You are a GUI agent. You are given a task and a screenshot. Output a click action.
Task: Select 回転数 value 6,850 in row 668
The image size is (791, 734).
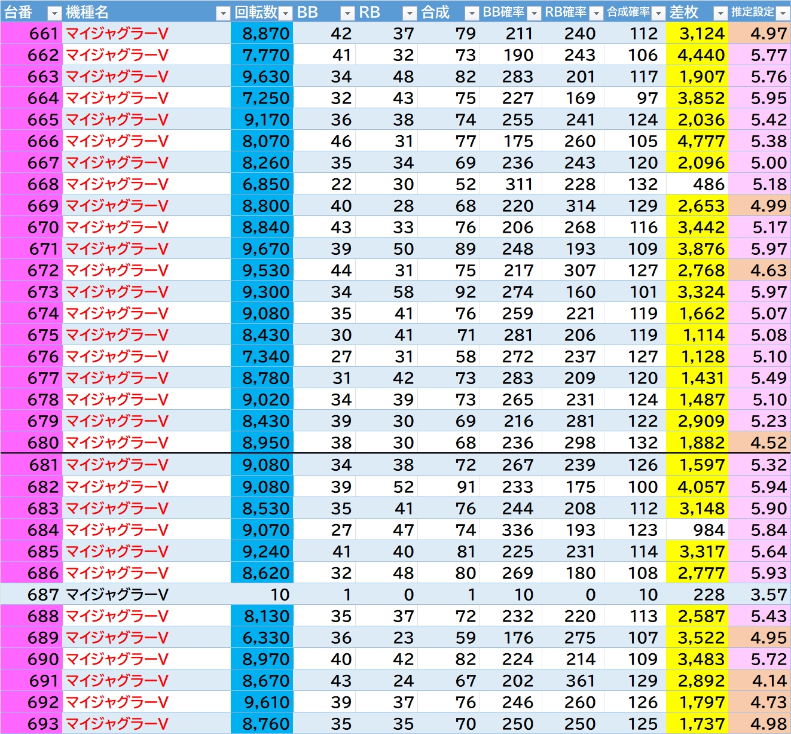pos(262,184)
